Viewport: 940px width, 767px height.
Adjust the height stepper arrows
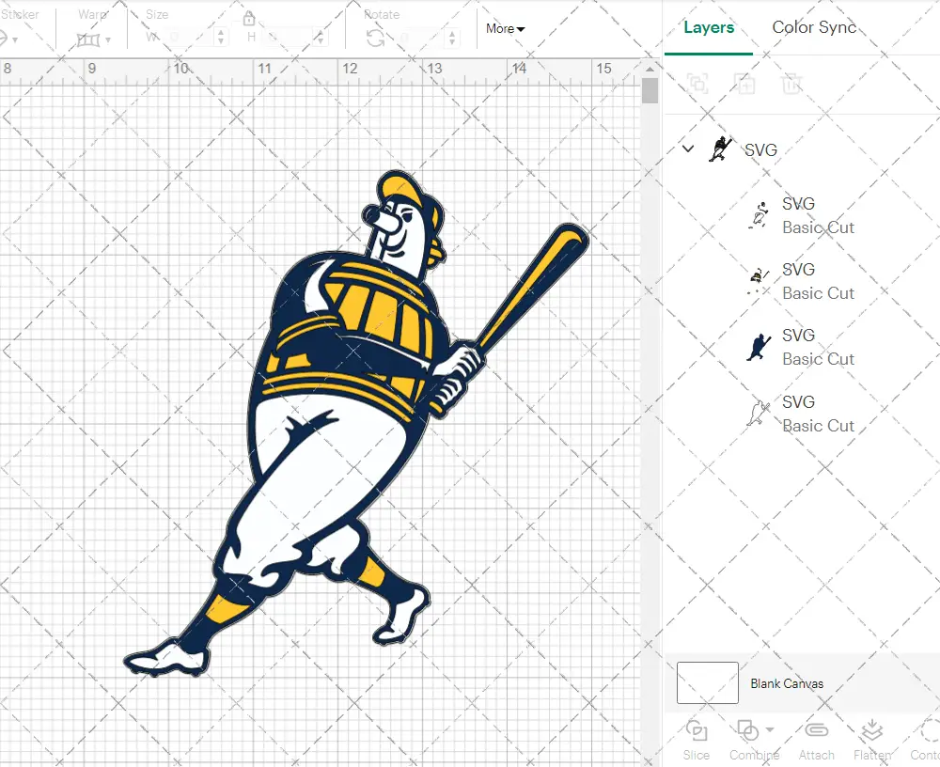pyautogui.click(x=321, y=38)
